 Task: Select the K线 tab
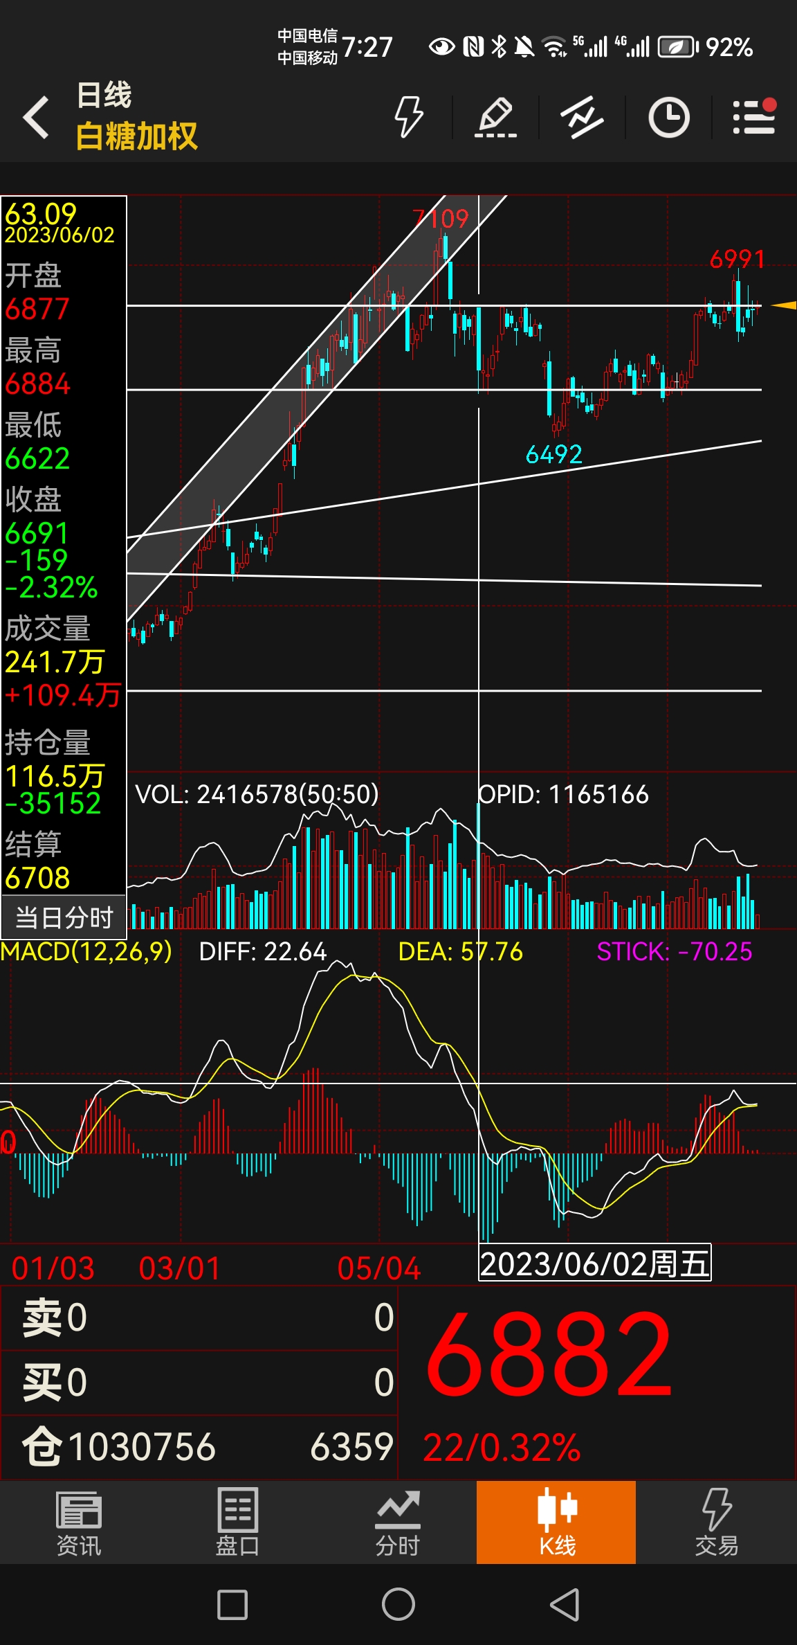tap(556, 1522)
